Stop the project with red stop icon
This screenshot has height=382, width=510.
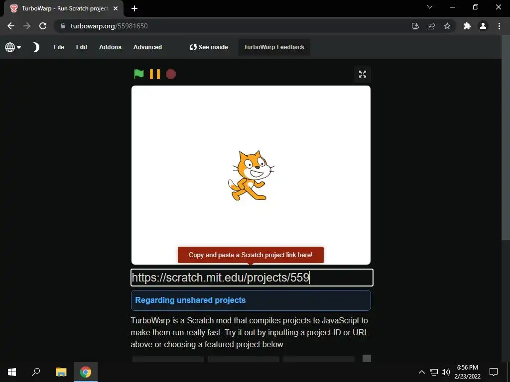[171, 74]
